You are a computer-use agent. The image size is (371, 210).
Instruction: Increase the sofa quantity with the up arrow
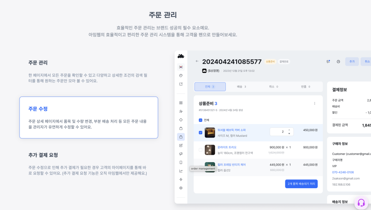point(289,130)
